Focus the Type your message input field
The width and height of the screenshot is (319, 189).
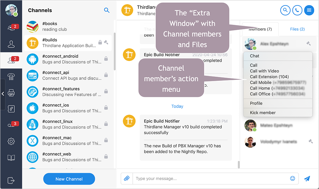click(x=211, y=178)
